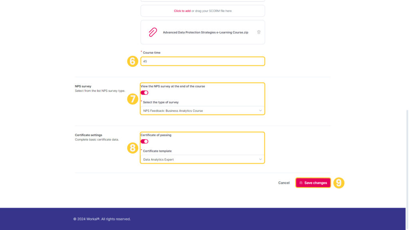Delete the uploaded SCORM zip file
Viewport: 409px width, 230px height.
pyautogui.click(x=258, y=32)
